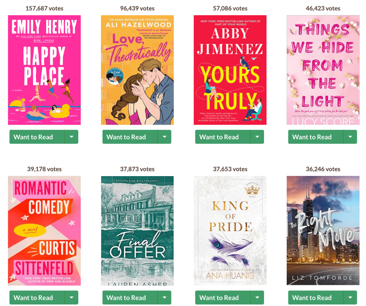Expand shelf options under Love, Theoretically
The height and width of the screenshot is (306, 366).
[164, 137]
